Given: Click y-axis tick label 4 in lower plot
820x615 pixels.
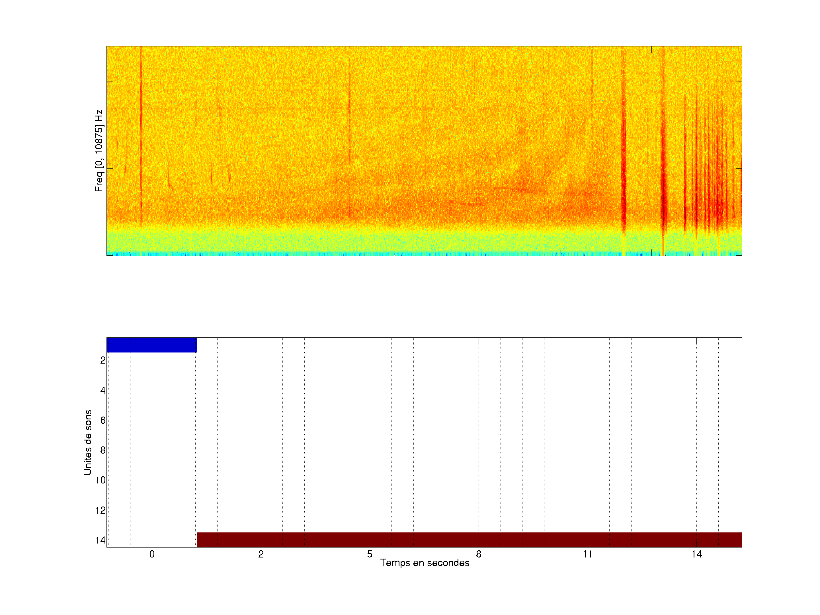Looking at the screenshot, I should 103,390.
